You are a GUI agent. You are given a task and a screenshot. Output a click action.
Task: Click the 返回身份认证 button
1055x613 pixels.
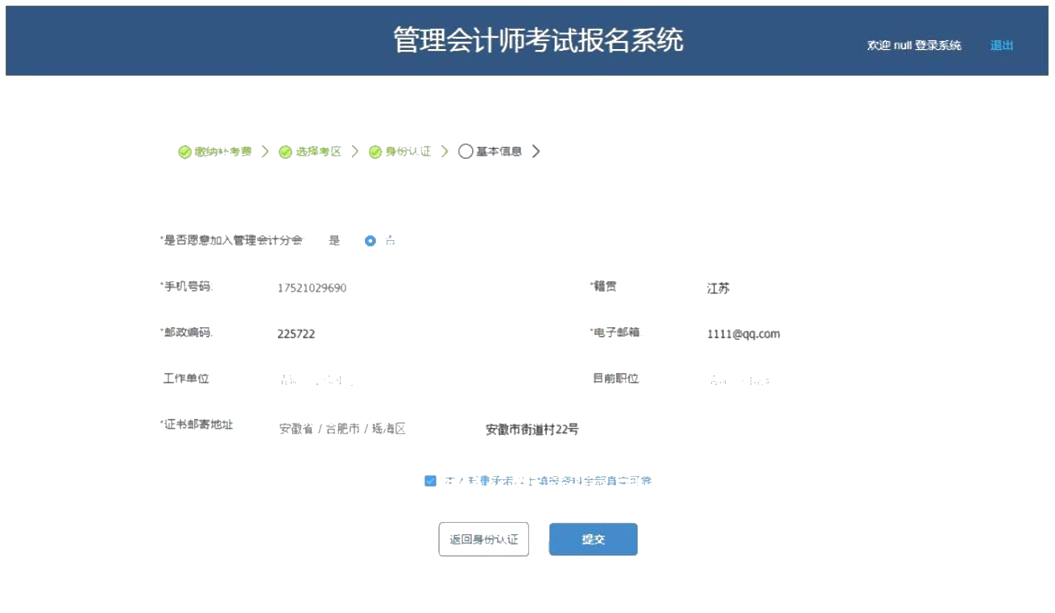[x=482, y=539]
